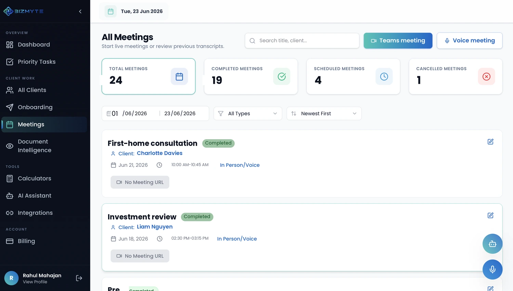513x291 pixels.
Task: Open the start date picker calendar icon
Action: (x=109, y=114)
